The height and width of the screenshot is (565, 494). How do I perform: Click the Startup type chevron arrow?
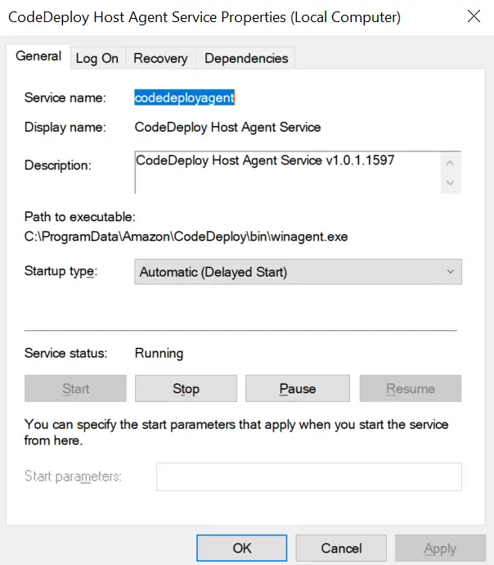pyautogui.click(x=451, y=272)
